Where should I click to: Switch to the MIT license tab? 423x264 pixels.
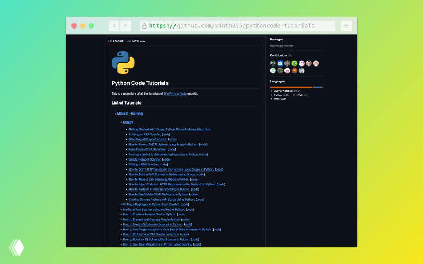(x=136, y=41)
